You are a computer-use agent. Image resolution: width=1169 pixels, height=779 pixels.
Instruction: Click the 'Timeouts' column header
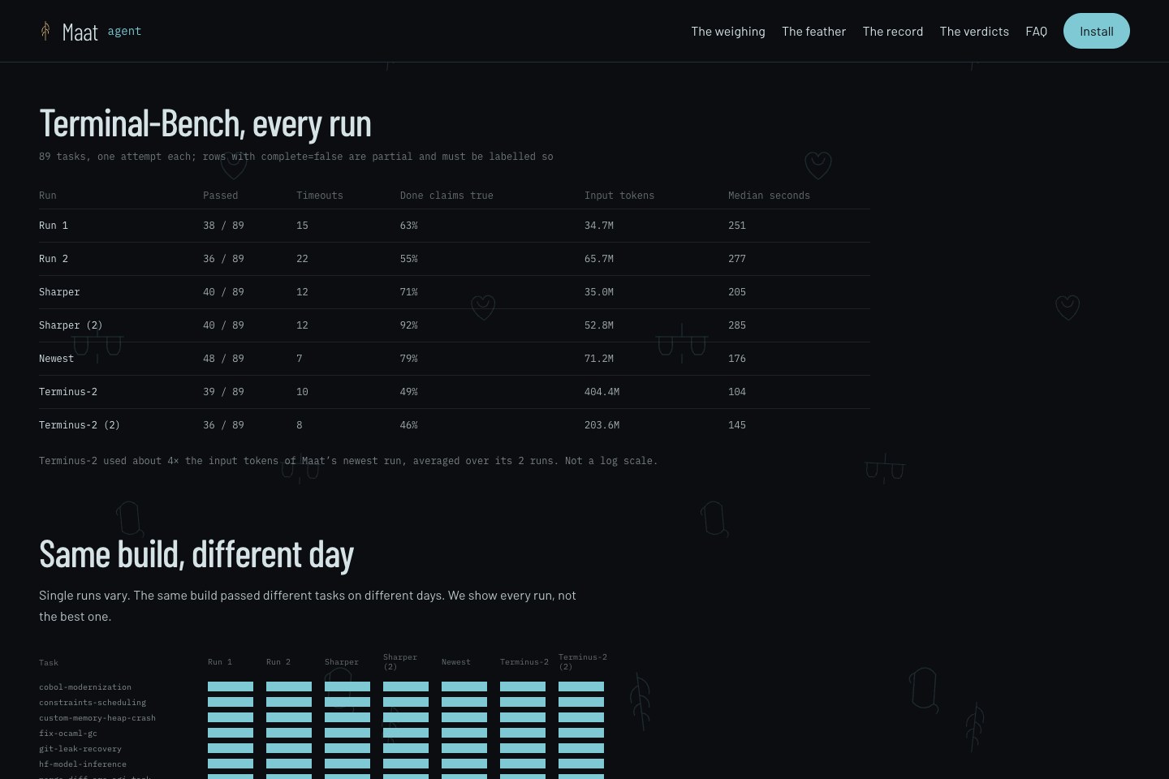(320, 196)
